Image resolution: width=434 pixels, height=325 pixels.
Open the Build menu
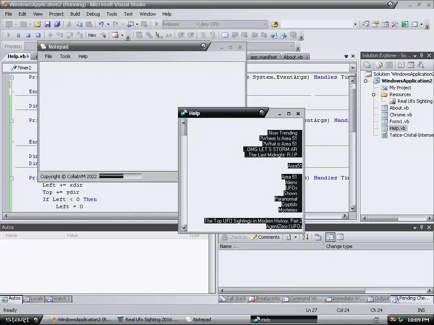(x=75, y=14)
